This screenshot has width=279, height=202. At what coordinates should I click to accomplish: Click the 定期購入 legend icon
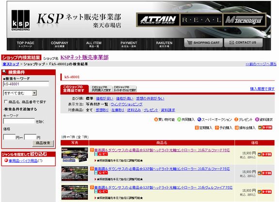tap(197, 127)
